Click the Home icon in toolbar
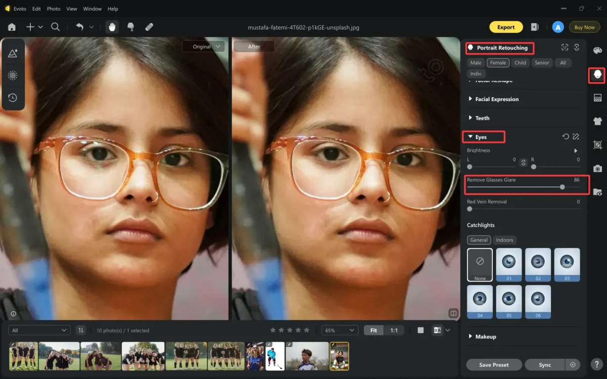 pos(12,27)
